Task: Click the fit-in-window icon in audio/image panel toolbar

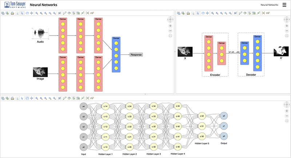Action: click(88, 13)
